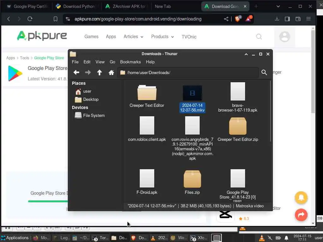The image size is (323, 242).
Task: Open Brave Wallet icon
Action: coord(298,19)
